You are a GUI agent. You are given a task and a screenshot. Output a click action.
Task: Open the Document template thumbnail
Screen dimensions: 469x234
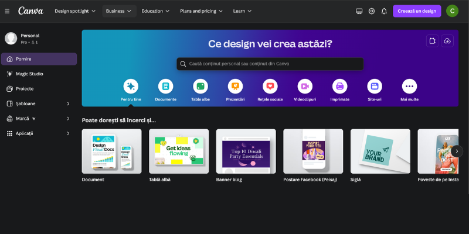tap(111, 152)
